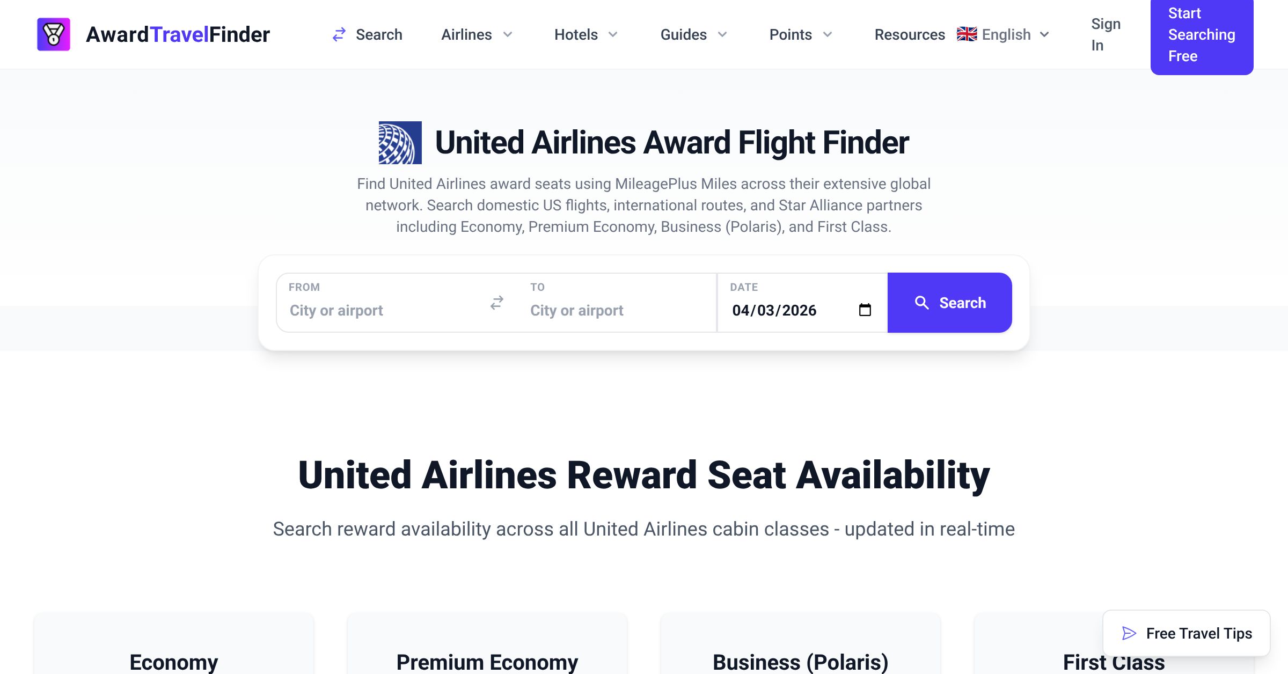Viewport: 1288px width, 674px height.
Task: Open the calendar date picker icon
Action: (x=865, y=310)
